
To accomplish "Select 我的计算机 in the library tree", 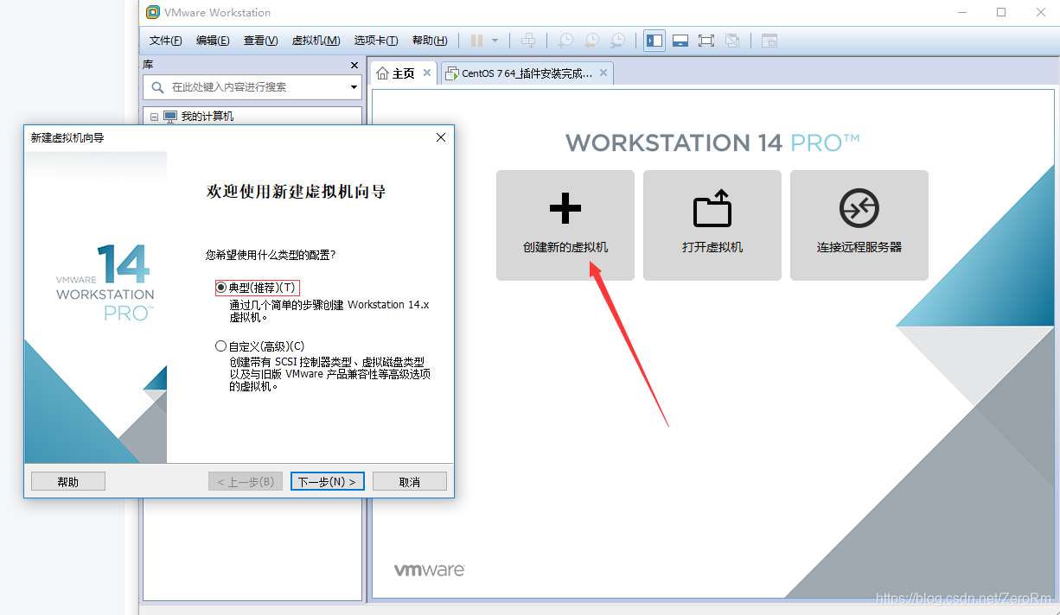I will [x=207, y=117].
